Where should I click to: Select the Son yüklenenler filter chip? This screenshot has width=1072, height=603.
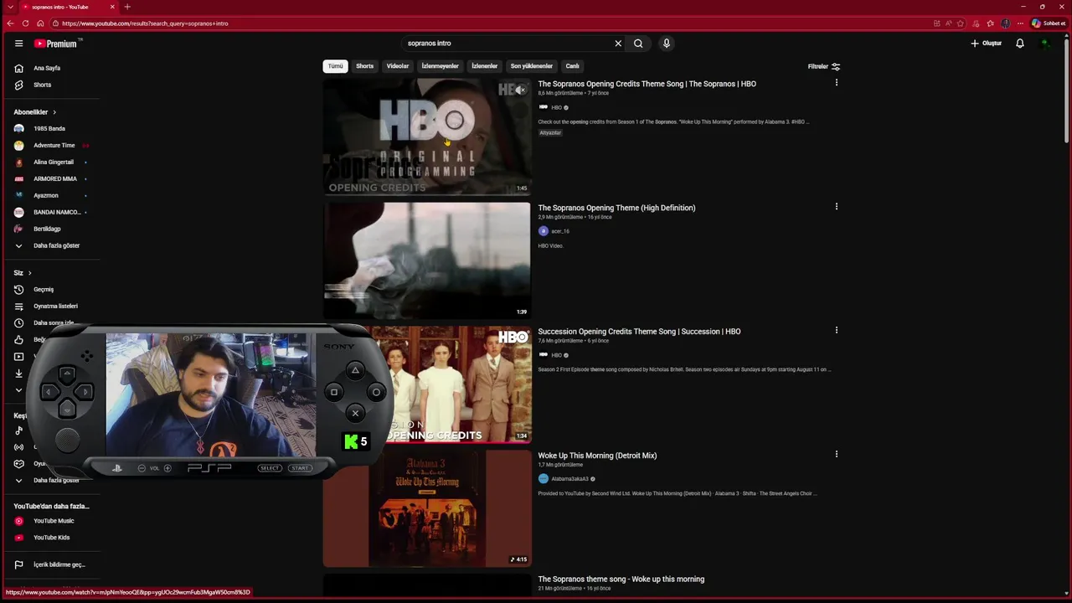click(532, 66)
